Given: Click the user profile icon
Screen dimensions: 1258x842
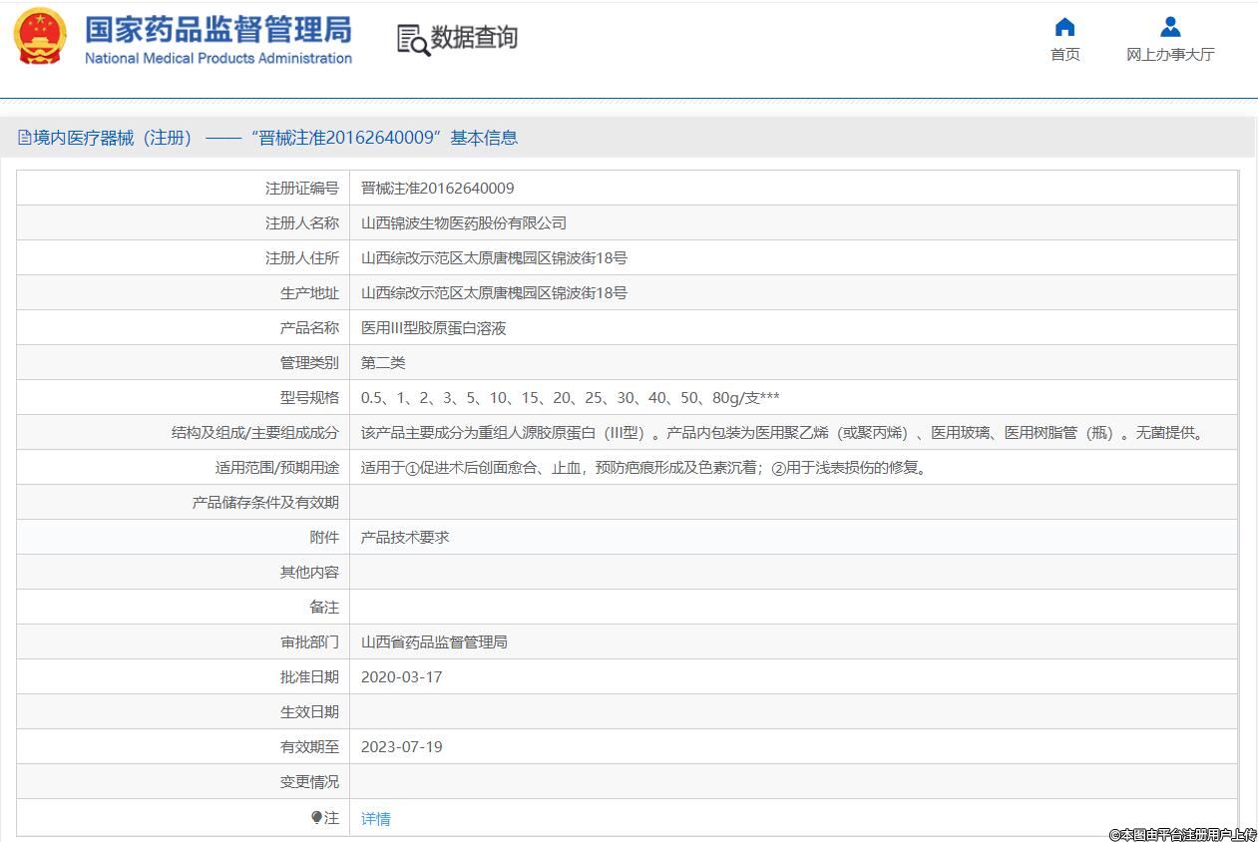Looking at the screenshot, I should point(1170,27).
